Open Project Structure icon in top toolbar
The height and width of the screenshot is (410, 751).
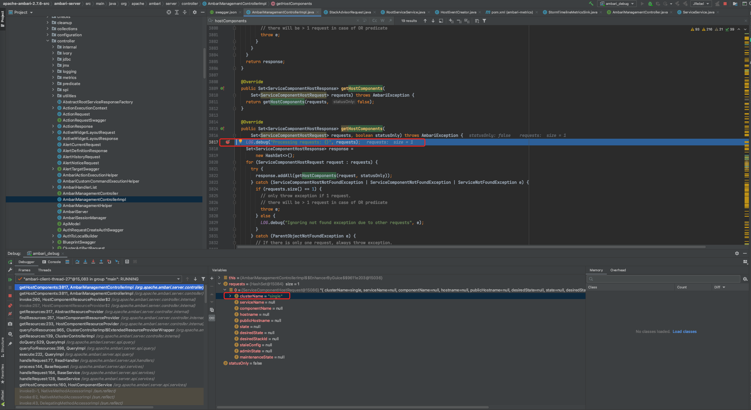pos(735,4)
